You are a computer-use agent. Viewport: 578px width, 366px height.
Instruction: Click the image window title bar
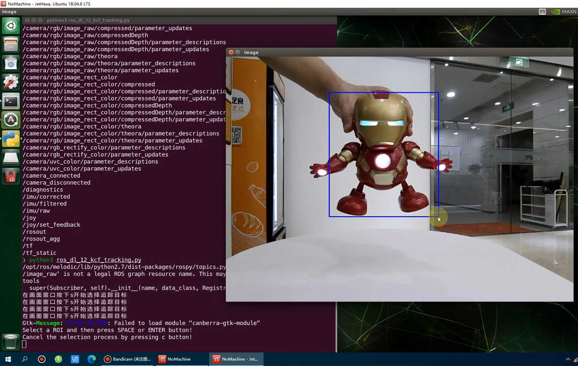[x=399, y=52]
